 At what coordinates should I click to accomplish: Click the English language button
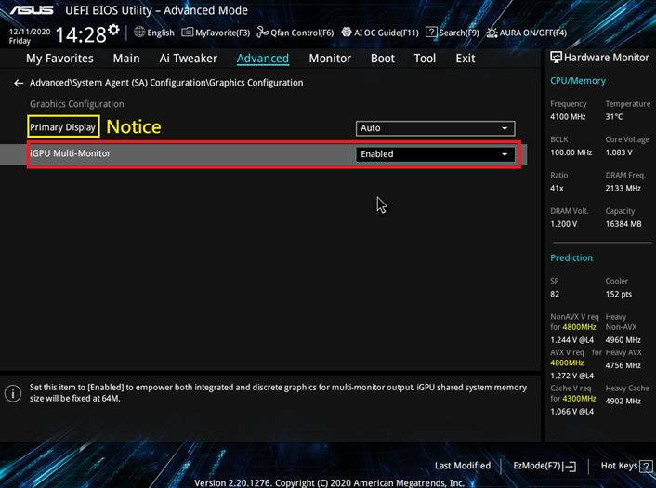tap(161, 33)
